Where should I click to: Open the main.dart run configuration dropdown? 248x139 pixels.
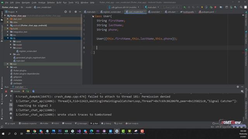click(152, 7)
